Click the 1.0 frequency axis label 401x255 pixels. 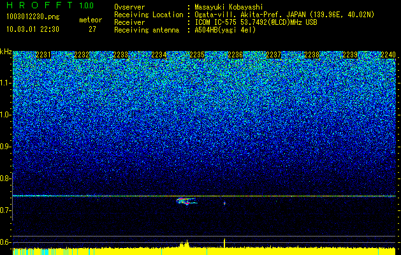(5, 115)
